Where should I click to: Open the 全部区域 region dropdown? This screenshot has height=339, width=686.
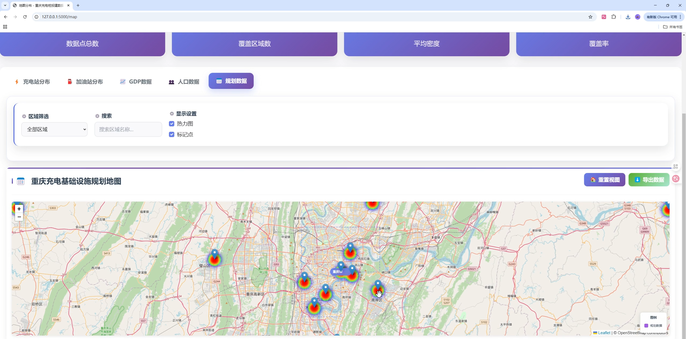coord(54,129)
